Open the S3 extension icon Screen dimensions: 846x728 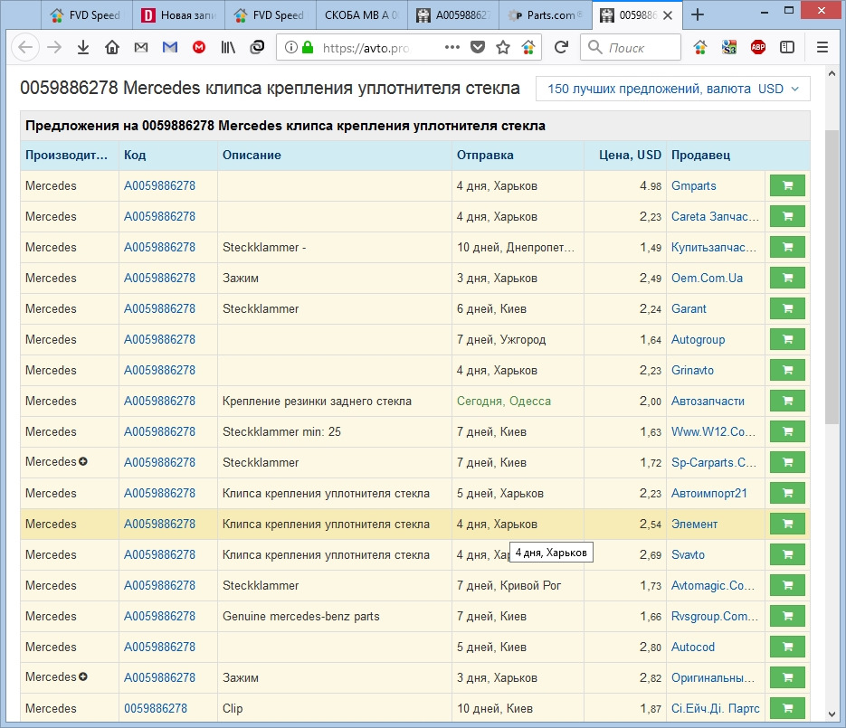[729, 47]
